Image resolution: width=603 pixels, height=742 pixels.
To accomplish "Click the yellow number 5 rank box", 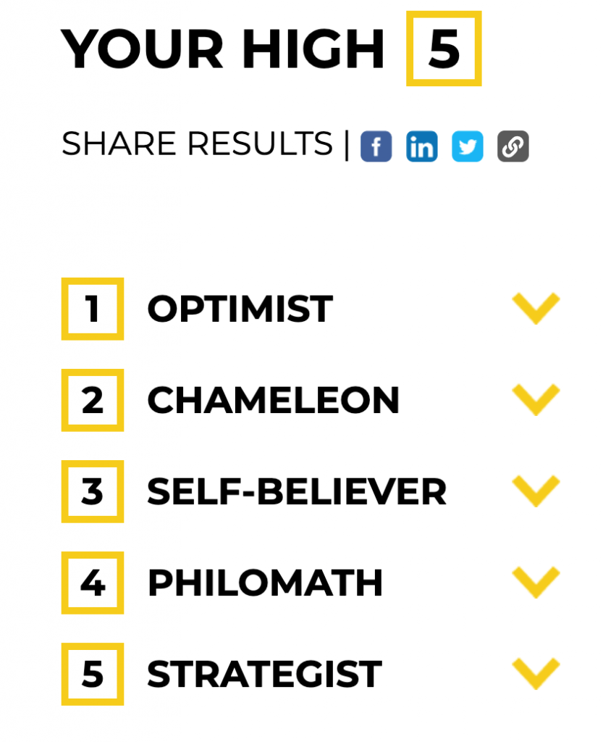I will pos(93,675).
